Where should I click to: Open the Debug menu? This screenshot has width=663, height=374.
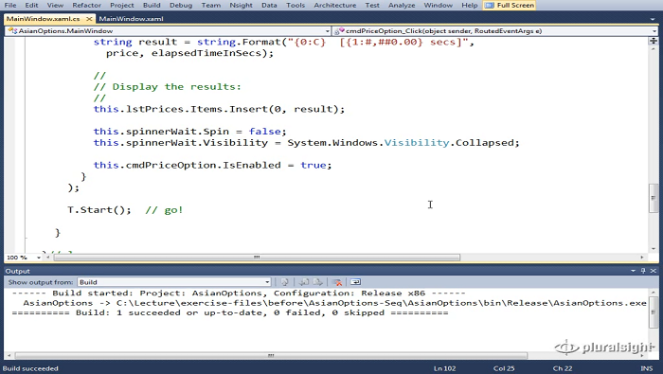(181, 5)
